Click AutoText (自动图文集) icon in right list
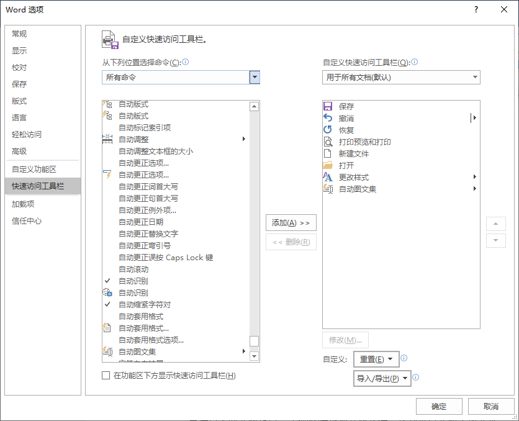The height and width of the screenshot is (421, 519). pos(328,189)
